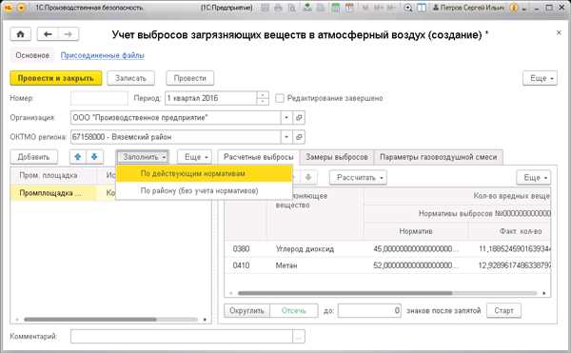Open the Организация linked record icon
Viewport: 571px width, 353px height.
coord(299,118)
